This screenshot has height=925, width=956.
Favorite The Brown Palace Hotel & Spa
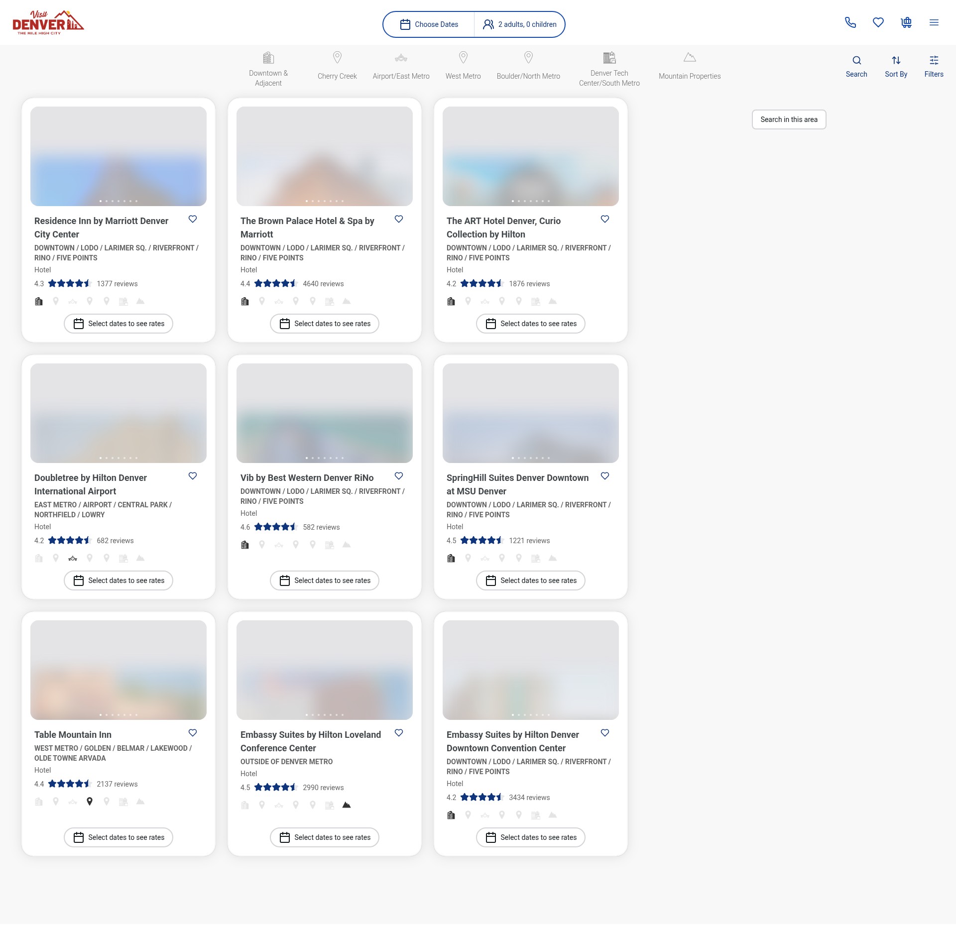tap(399, 219)
